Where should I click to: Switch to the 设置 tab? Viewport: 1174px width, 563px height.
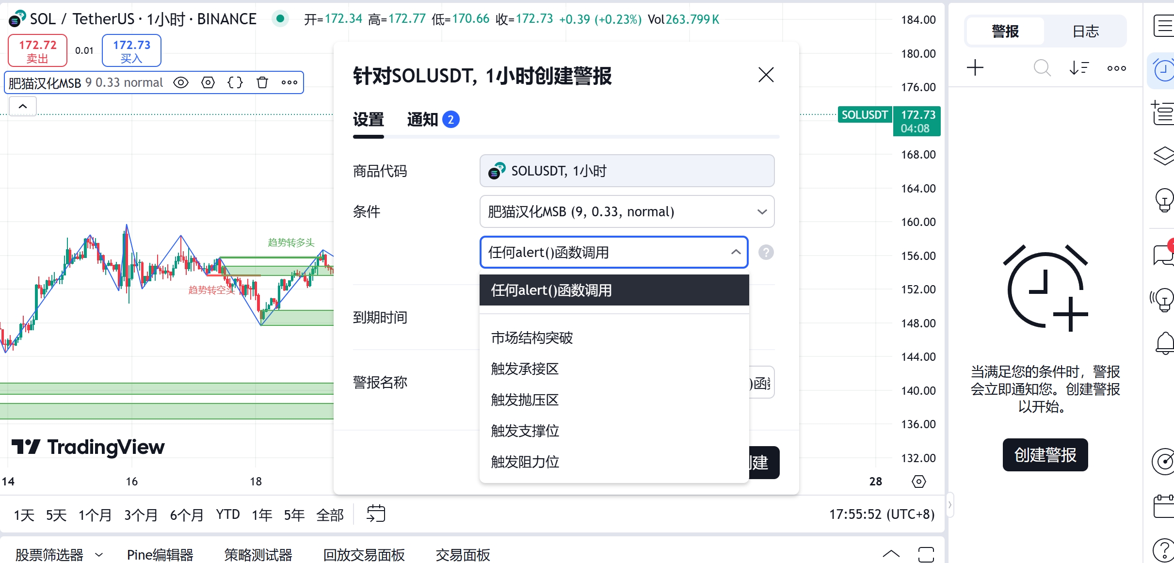click(369, 119)
